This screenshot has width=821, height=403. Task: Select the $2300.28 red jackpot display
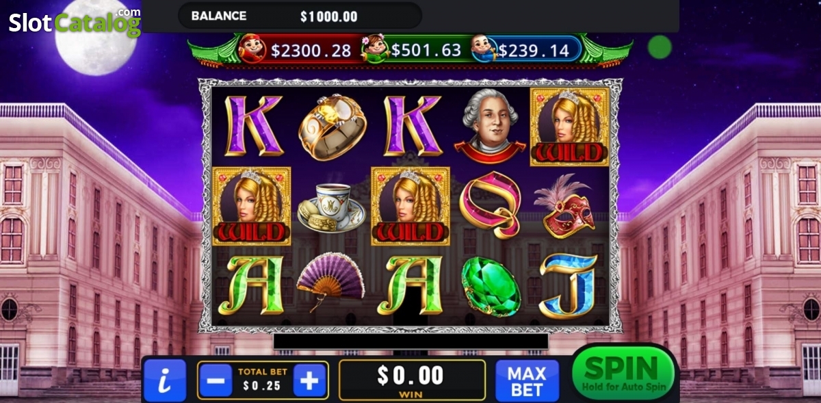pos(298,49)
